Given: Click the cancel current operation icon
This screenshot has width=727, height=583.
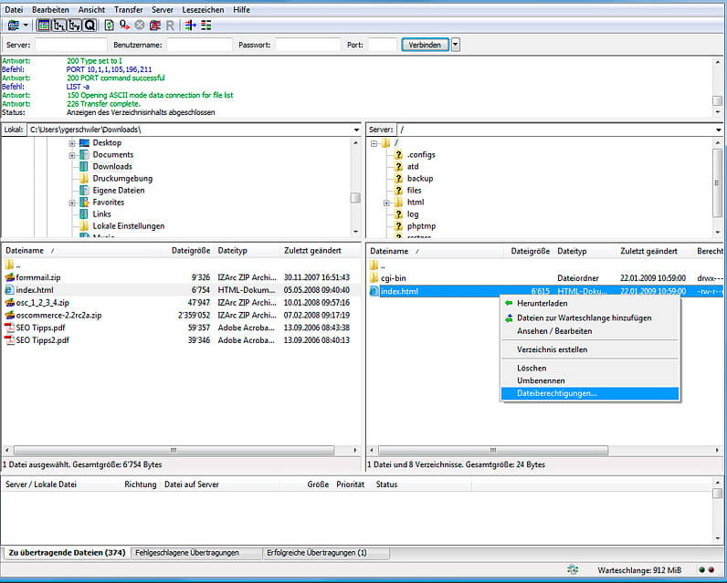Looking at the screenshot, I should pyautogui.click(x=140, y=25).
